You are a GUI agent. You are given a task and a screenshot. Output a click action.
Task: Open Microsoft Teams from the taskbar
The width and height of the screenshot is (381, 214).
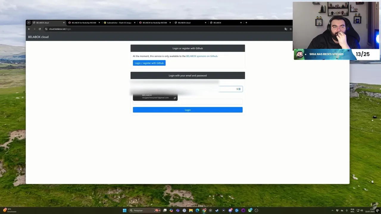[x=178, y=210]
